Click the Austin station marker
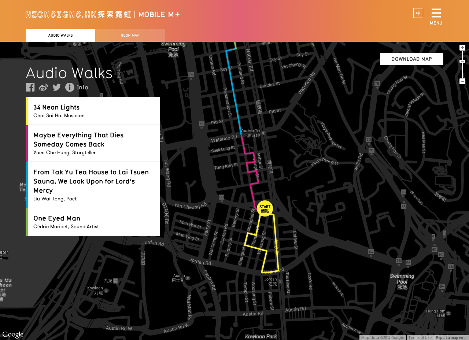The height and width of the screenshot is (340, 469). click(188, 278)
